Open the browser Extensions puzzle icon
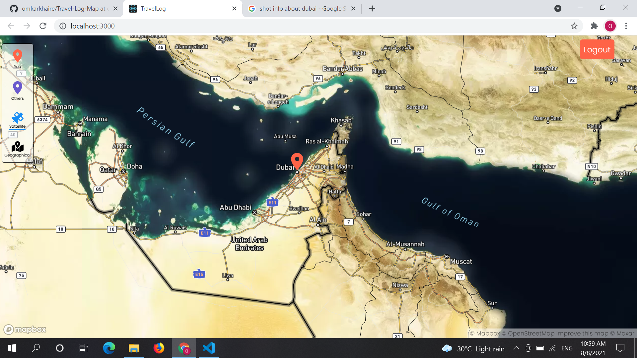The image size is (637, 358). coord(594,26)
